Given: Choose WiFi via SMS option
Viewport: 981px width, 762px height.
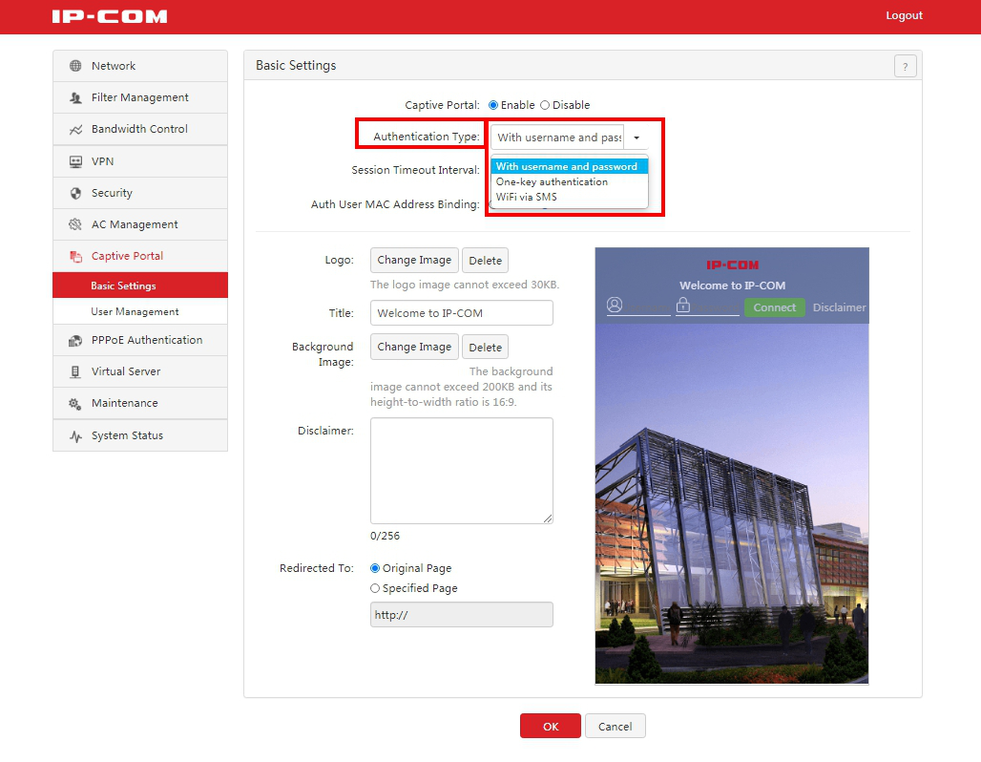Looking at the screenshot, I should click(x=570, y=197).
